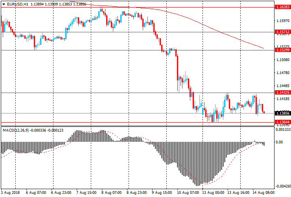Click the 1.16283 resistance price label

pos(283,7)
